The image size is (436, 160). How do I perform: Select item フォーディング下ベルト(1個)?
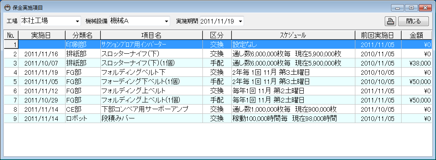(x=152, y=81)
